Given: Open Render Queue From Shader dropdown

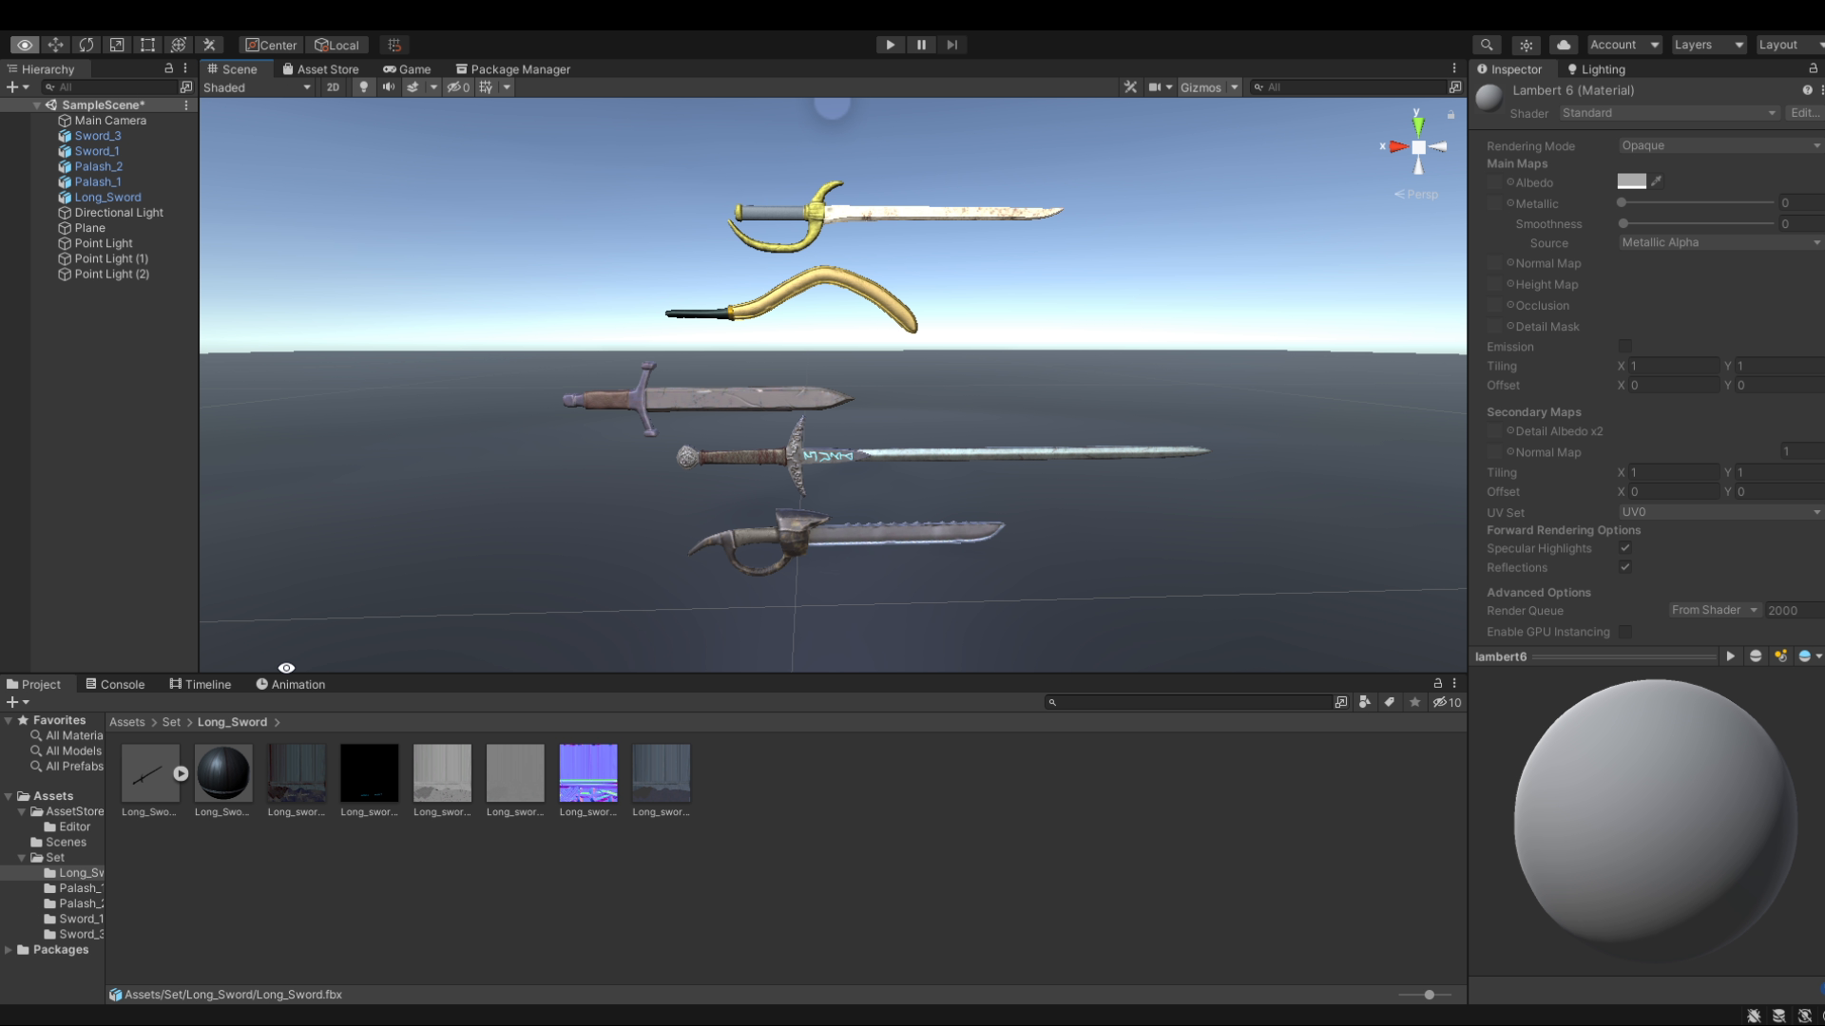Looking at the screenshot, I should coord(1715,610).
